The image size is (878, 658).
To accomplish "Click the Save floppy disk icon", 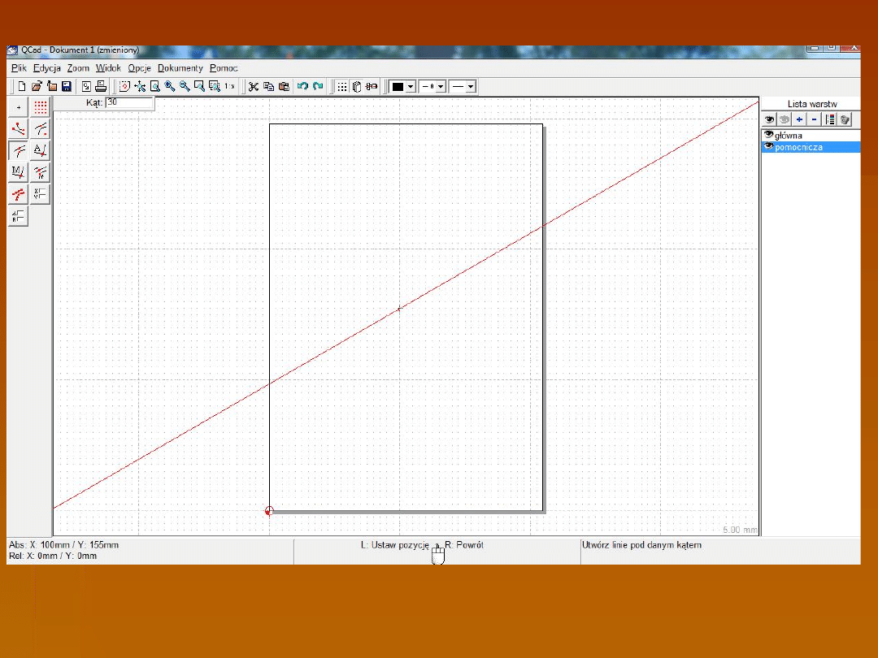I will 67,86.
